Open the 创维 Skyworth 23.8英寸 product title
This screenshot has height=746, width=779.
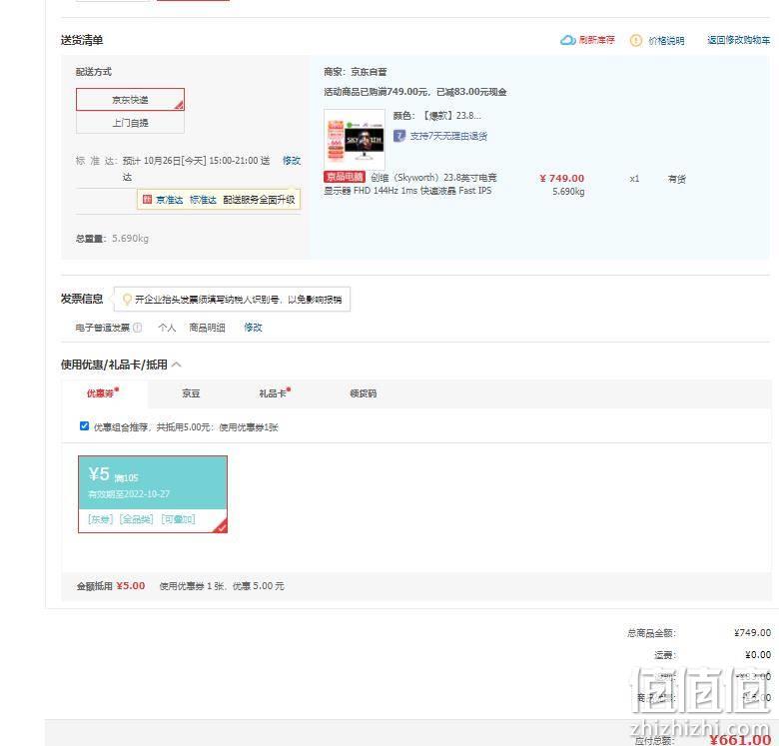(409, 184)
